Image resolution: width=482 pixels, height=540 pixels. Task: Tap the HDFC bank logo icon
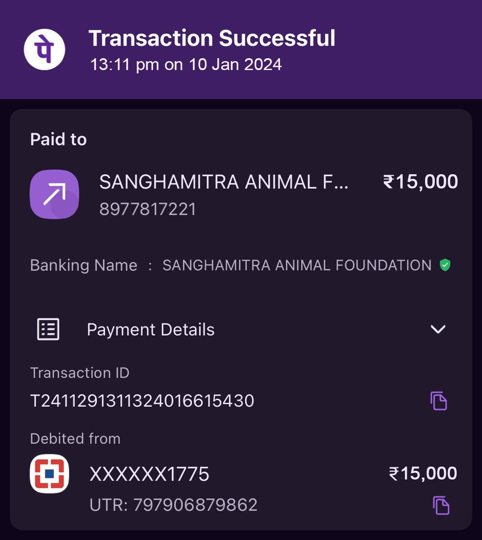pyautogui.click(x=49, y=474)
